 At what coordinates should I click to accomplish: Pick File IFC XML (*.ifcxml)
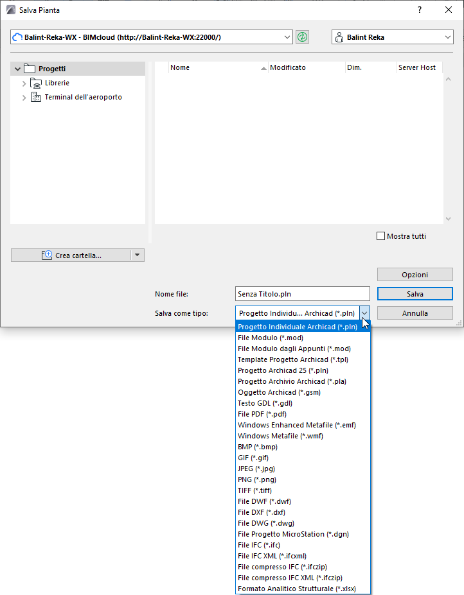pos(303,556)
